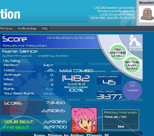
Task: Click the Replay Manager total count
Action: point(115,117)
